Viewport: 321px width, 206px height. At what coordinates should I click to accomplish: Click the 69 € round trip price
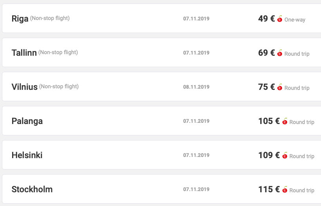(266, 53)
